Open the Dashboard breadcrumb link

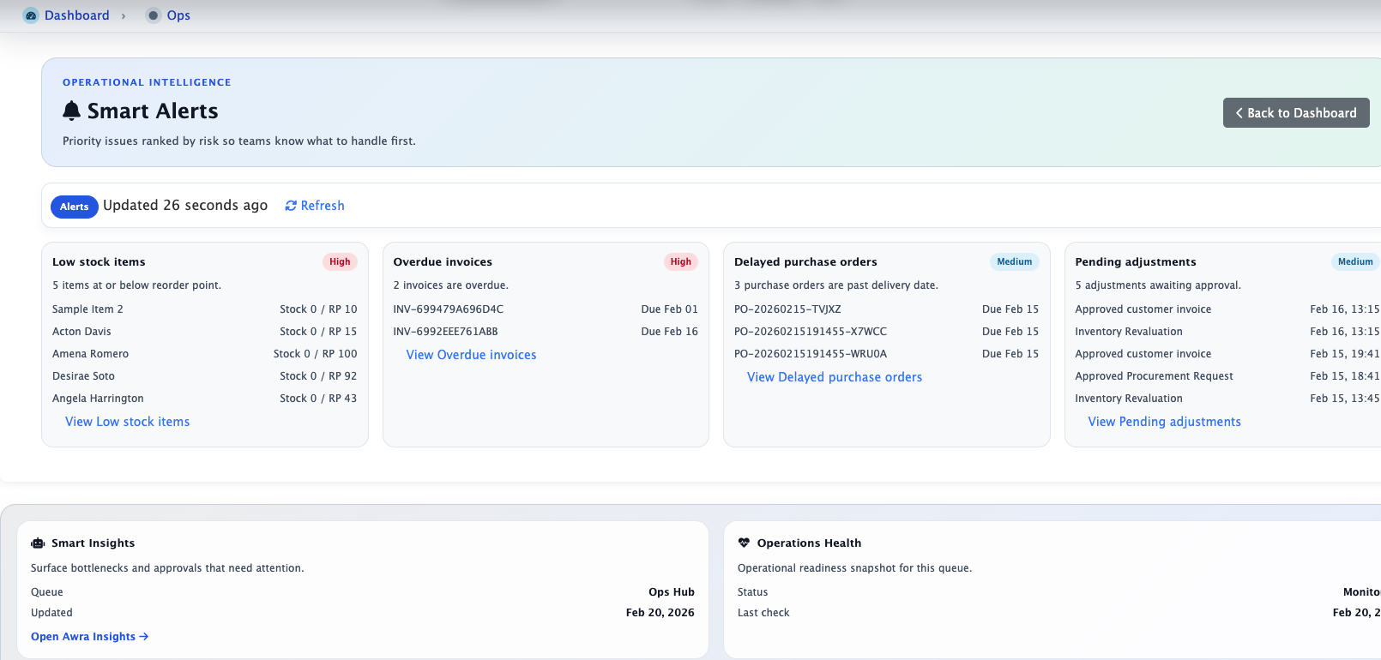click(x=76, y=15)
